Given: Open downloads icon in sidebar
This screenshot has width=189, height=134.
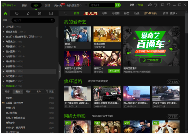Looking at the screenshot, I should tap(40, 13).
